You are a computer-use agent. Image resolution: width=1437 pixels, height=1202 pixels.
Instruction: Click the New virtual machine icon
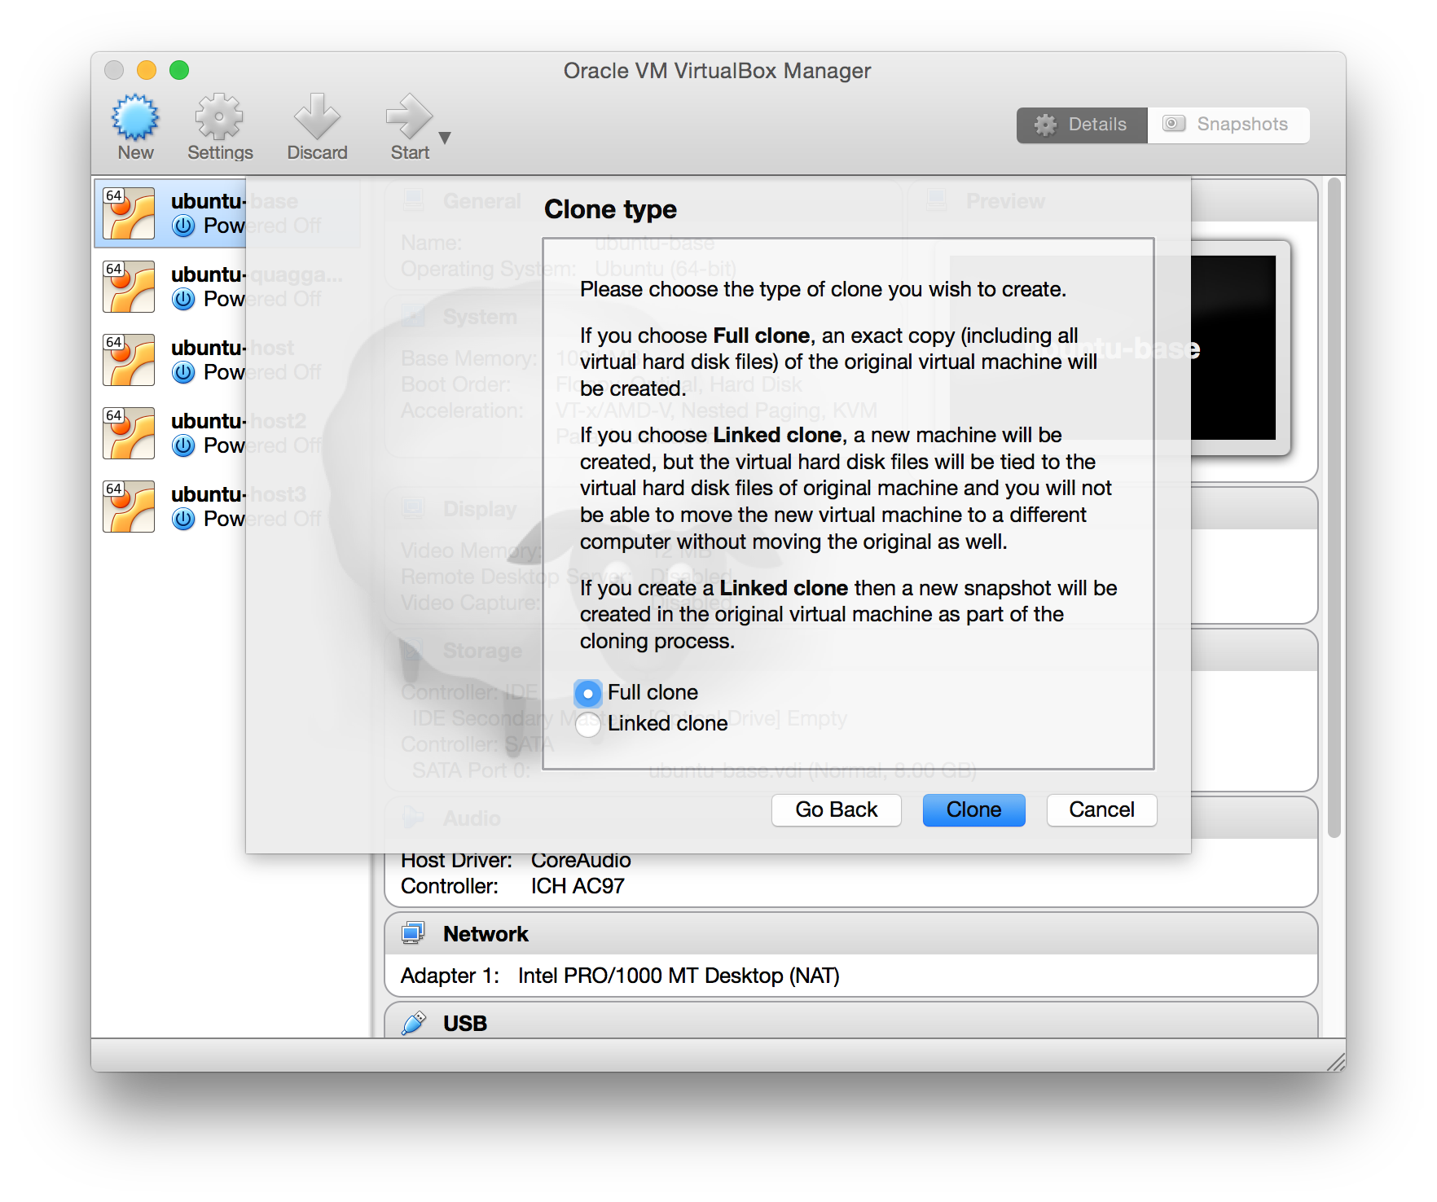tap(135, 118)
